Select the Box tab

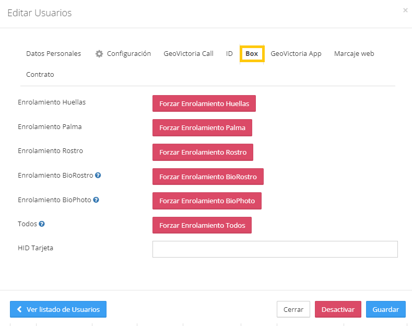pos(252,53)
